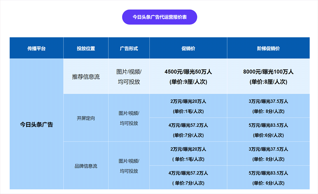Select the 开屏定向 placement cell
The image size is (318, 194).
click(x=86, y=118)
